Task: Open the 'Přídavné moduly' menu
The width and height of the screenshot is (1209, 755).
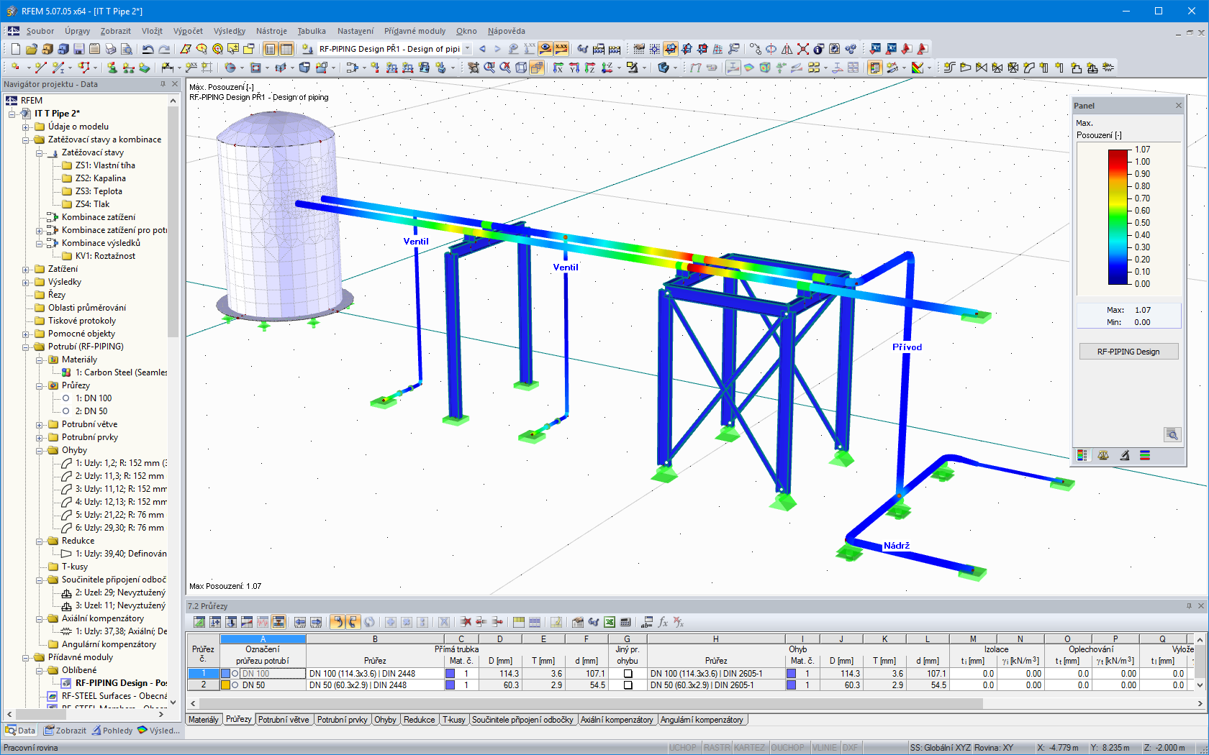Action: (415, 31)
